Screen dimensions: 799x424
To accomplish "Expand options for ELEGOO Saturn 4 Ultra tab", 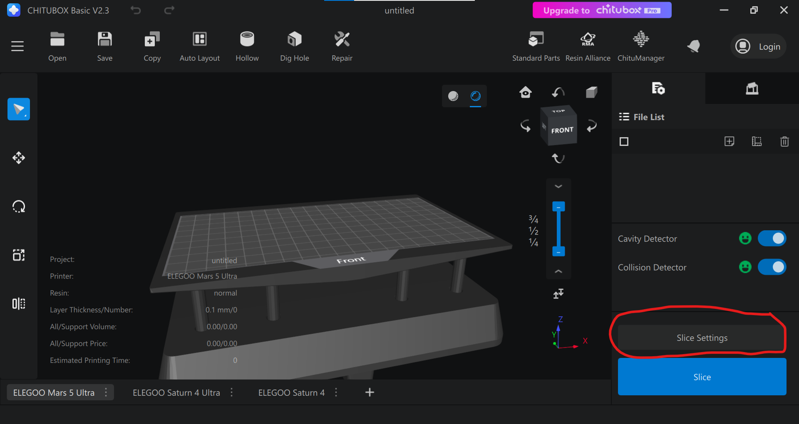I will coord(232,392).
